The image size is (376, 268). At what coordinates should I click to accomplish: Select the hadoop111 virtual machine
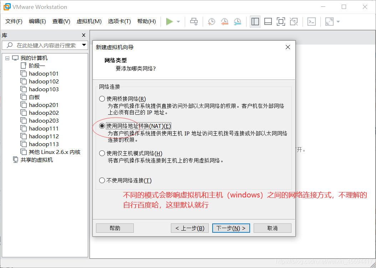pos(44,129)
